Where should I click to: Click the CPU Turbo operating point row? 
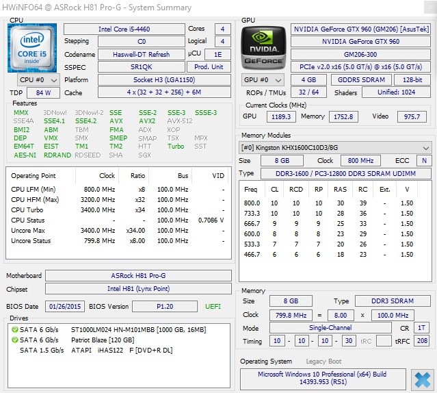[x=118, y=210]
